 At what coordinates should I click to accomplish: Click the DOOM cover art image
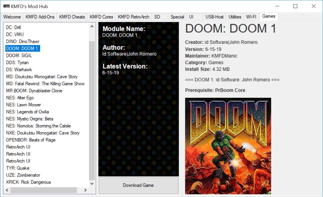[228, 146]
